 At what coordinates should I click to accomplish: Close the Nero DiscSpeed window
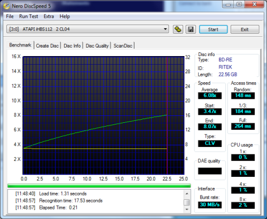(x=254, y=4)
